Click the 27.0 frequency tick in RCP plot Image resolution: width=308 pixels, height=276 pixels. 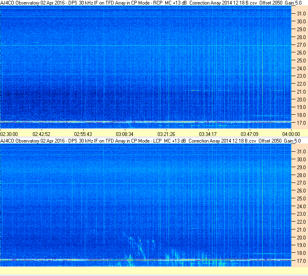(x=301, y=45)
